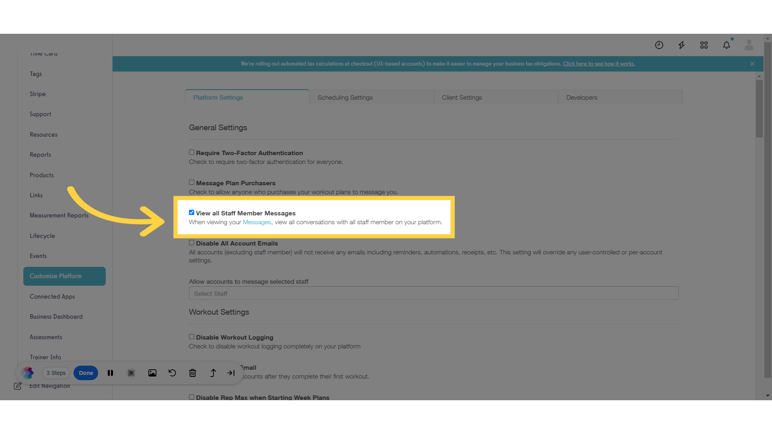The height and width of the screenshot is (434, 772).
Task: Enable Message Plan Purchasers checkbox
Action: (191, 182)
